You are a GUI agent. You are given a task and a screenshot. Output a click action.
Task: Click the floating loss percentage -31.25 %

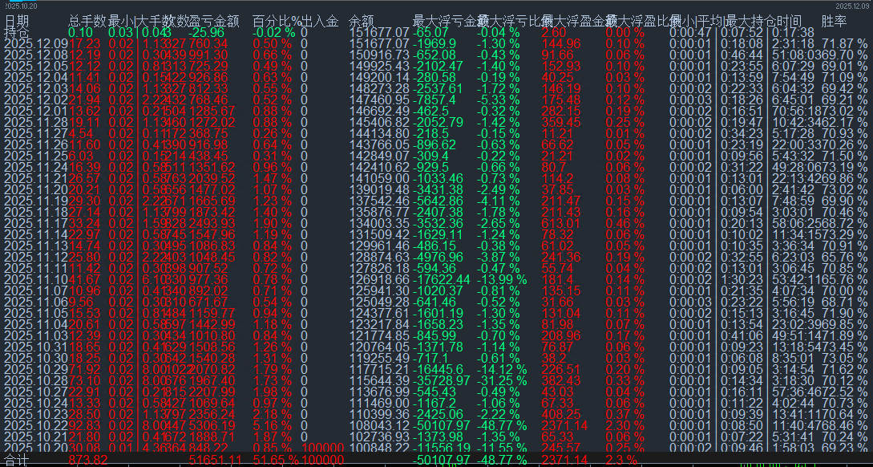[502, 380]
